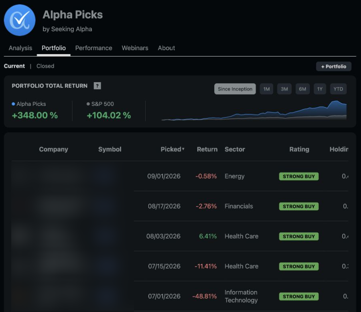Click the Financials sector cell
Screen dimensions: 361x312
click(x=239, y=206)
